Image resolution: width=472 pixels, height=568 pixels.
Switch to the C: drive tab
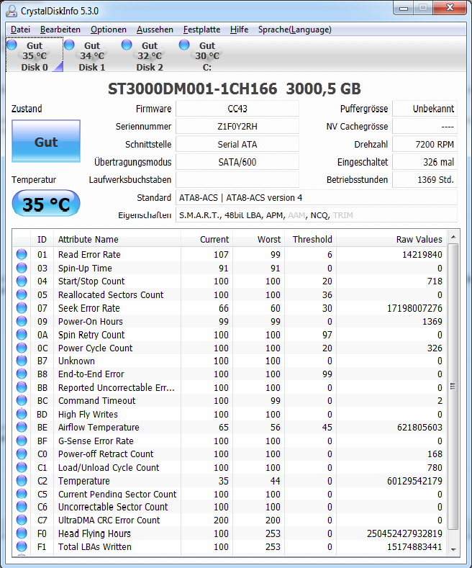(x=207, y=55)
